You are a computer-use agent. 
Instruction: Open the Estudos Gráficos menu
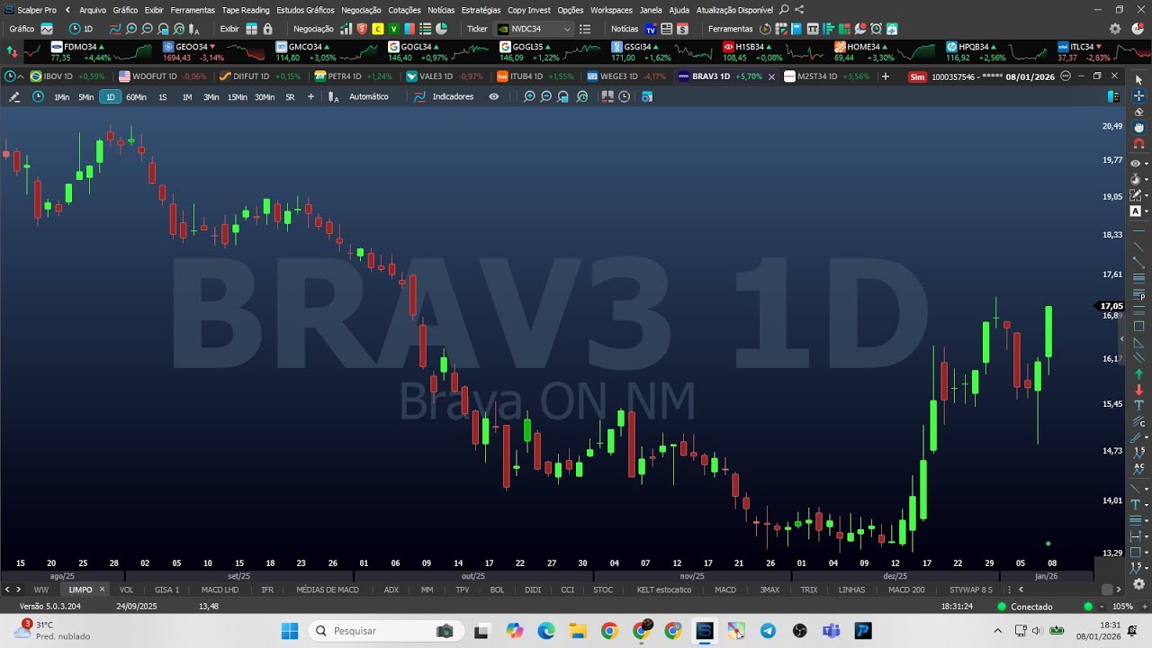[x=305, y=10]
